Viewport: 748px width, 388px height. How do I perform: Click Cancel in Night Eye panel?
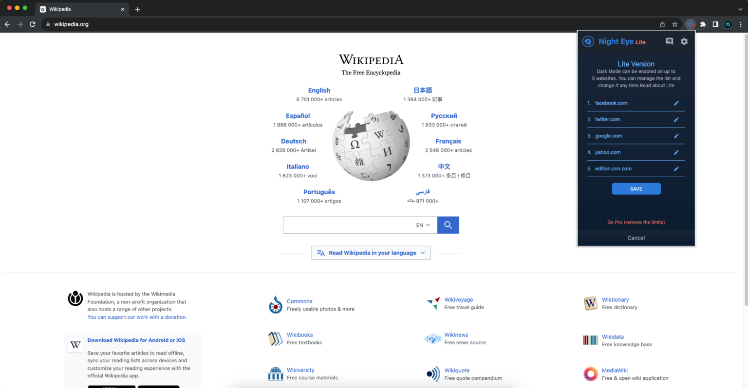[x=636, y=238]
